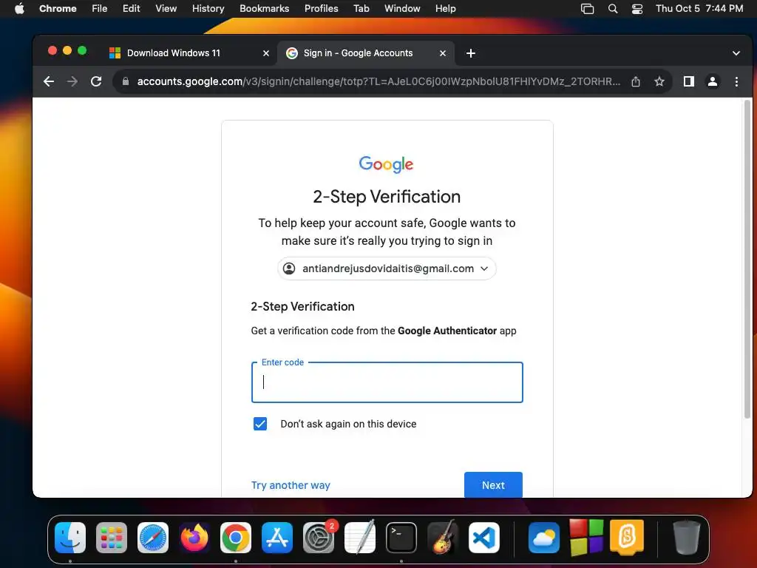Viewport: 757px width, 568px height.
Task: Launch Firefox from the Dock
Action: pos(194,538)
